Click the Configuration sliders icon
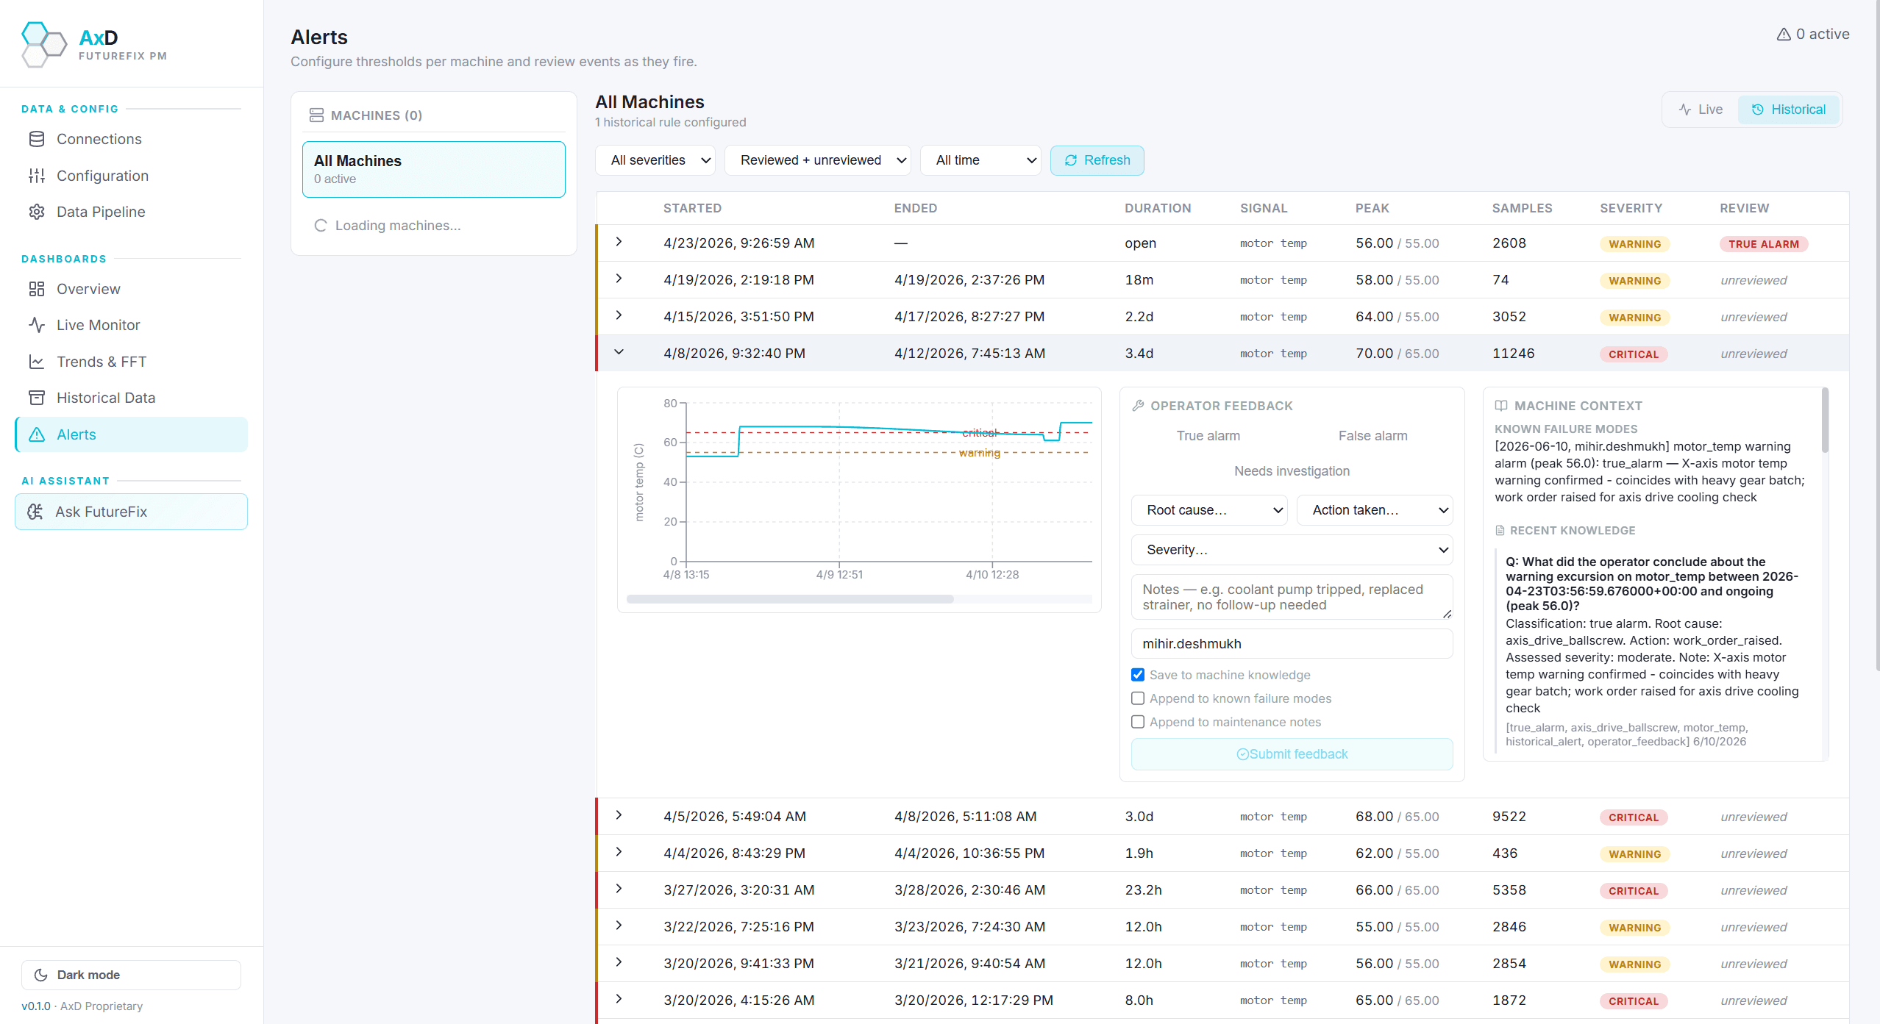Viewport: 1880px width, 1024px height. (37, 176)
